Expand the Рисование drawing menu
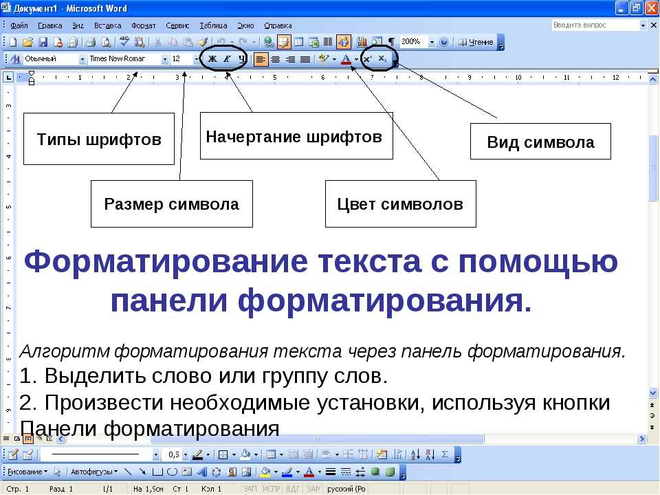Screen dimensions: 660x495 coord(27,472)
